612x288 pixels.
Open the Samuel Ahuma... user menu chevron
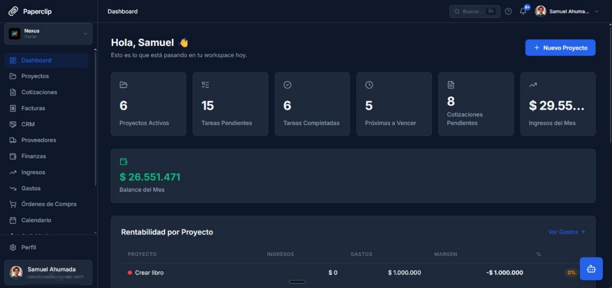click(597, 11)
